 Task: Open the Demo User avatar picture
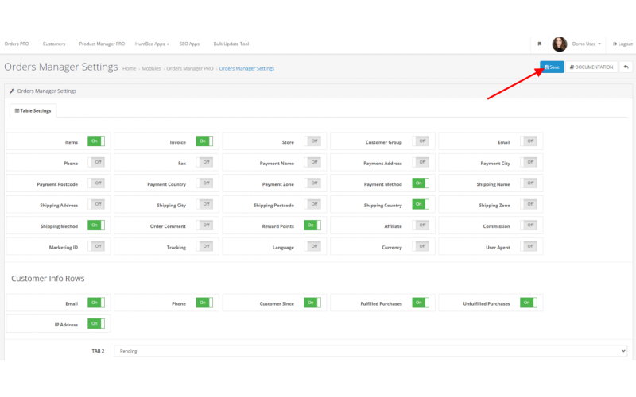[x=560, y=44]
